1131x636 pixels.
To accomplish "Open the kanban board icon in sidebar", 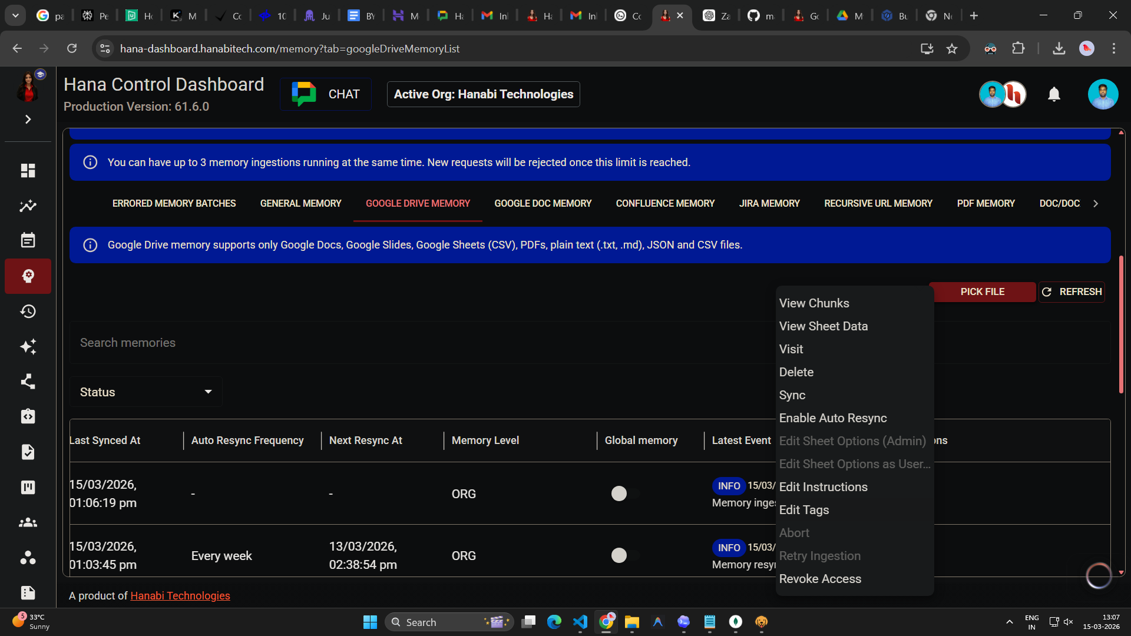I will [x=28, y=487].
